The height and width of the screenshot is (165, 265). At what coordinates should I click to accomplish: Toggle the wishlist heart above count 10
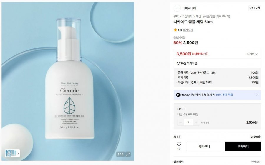179,144
